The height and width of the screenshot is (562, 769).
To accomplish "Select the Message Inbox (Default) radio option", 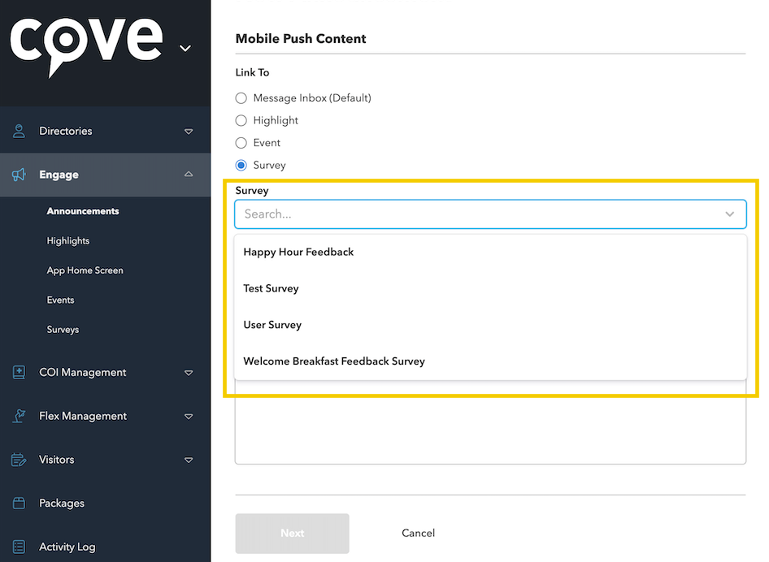I will (241, 98).
